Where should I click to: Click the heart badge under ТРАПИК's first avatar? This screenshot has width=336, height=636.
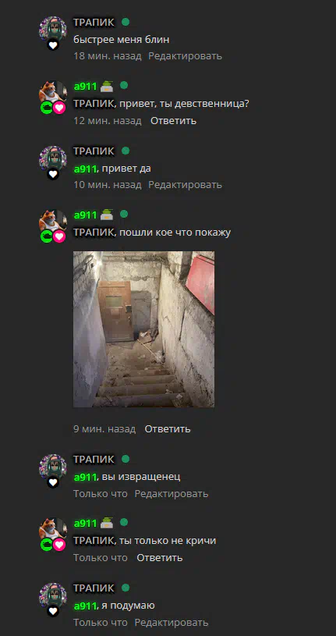[x=53, y=44]
